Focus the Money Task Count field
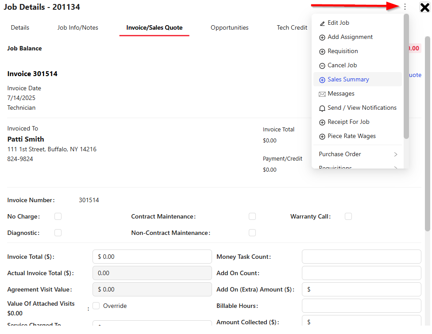Viewport: 432px width, 334px height. point(362,257)
